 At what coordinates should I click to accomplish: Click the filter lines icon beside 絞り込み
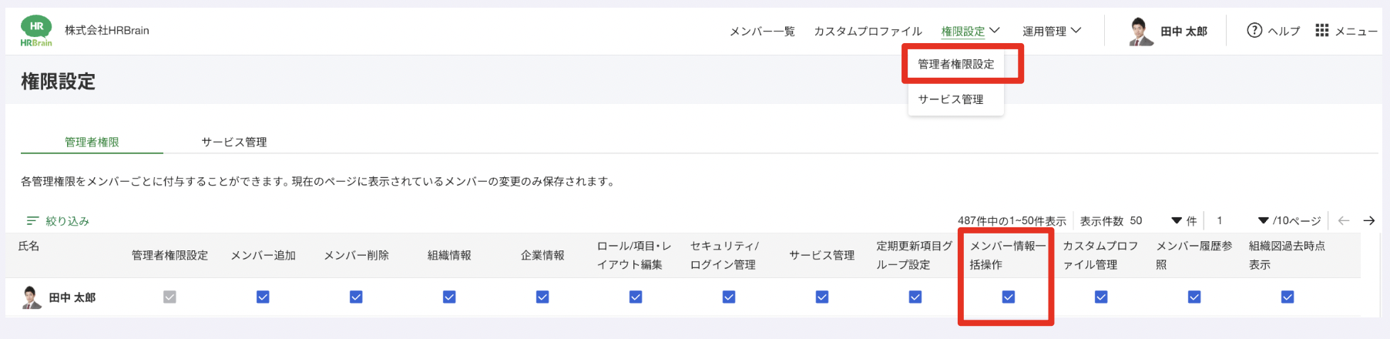(x=32, y=221)
